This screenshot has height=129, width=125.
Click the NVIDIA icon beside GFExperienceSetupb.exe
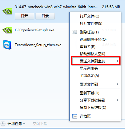point(7,30)
